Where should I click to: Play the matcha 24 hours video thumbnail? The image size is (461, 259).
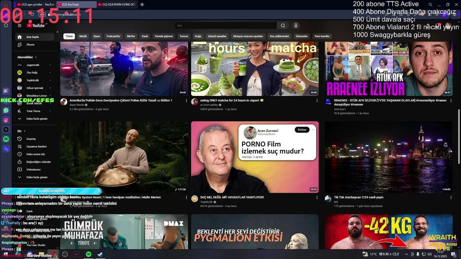point(255,69)
